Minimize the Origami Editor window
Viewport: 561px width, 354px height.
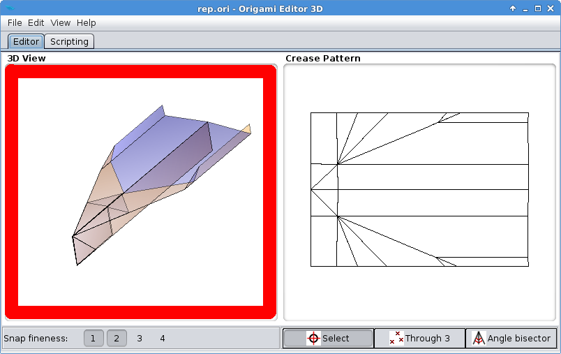525,9
